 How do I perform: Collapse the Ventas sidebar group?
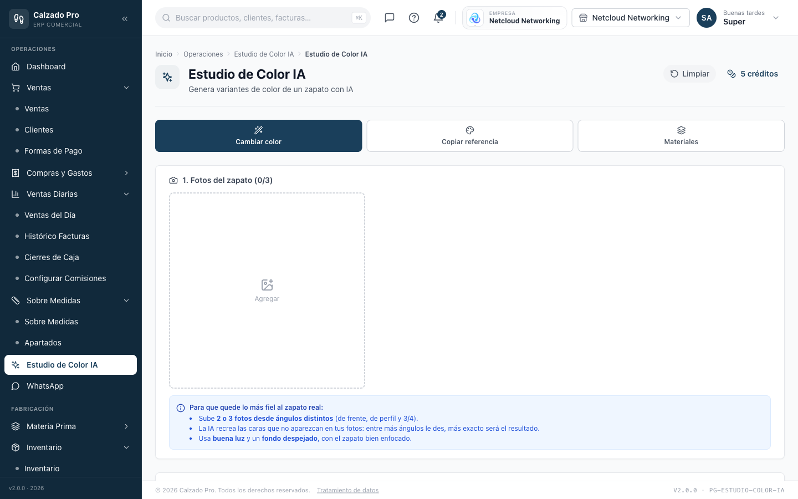[126, 88]
